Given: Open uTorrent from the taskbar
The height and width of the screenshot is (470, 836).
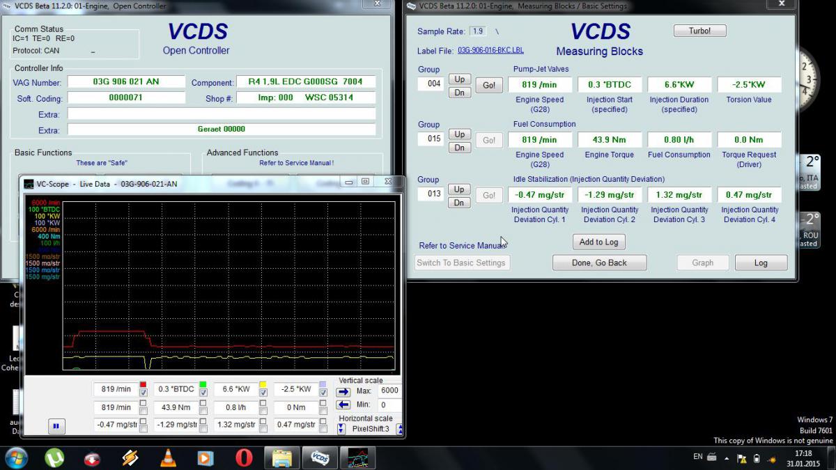Looking at the screenshot, I should coord(54,457).
